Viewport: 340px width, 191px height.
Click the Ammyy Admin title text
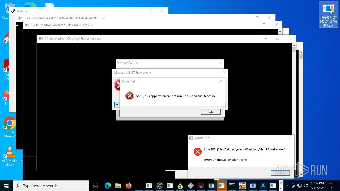pos(127,63)
